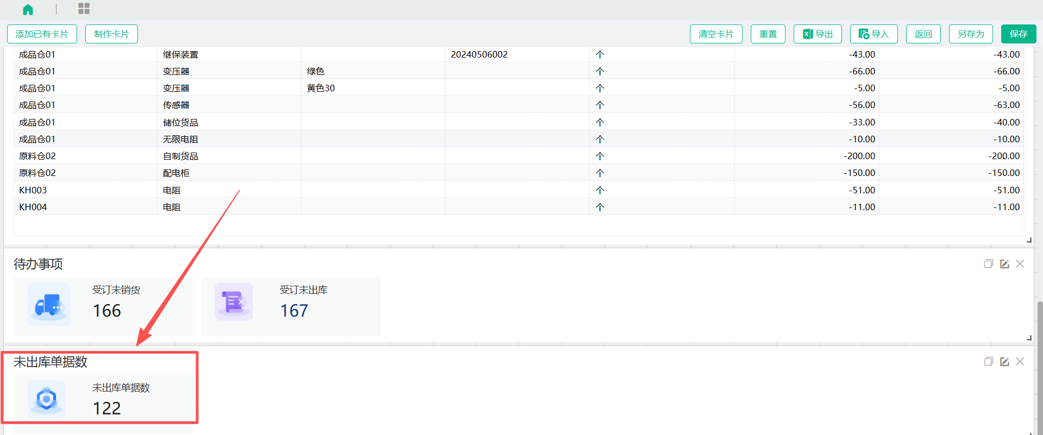1043x435 pixels.
Task: Save the layout with 保存
Action: pos(1018,34)
